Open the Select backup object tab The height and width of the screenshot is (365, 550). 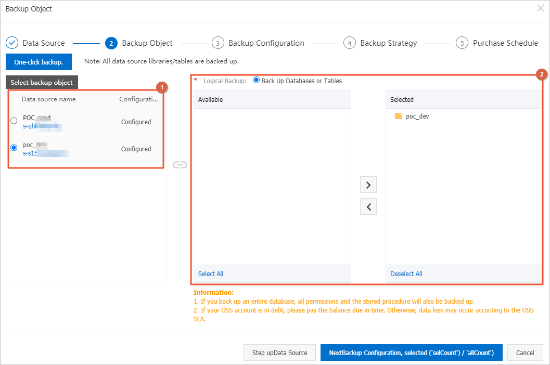coord(42,82)
